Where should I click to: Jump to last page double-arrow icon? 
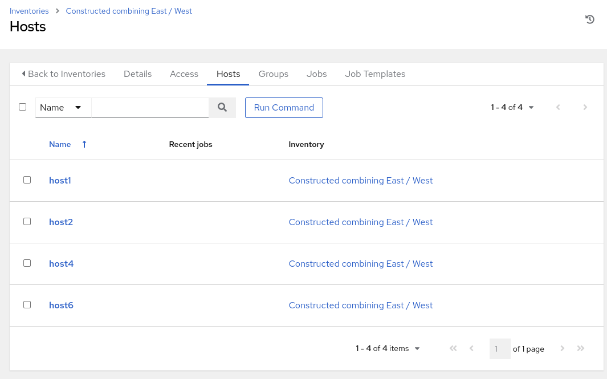pos(581,349)
